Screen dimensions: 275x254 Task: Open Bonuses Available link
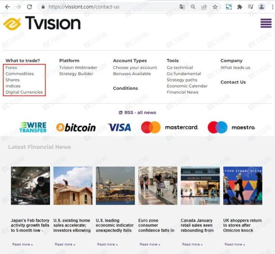point(132,74)
